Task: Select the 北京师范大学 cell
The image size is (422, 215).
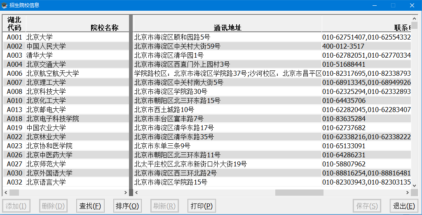Action: [77, 164]
